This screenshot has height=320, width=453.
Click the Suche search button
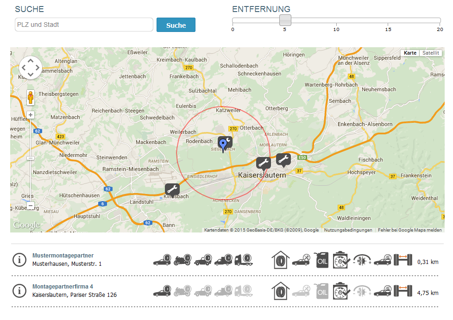pyautogui.click(x=176, y=25)
